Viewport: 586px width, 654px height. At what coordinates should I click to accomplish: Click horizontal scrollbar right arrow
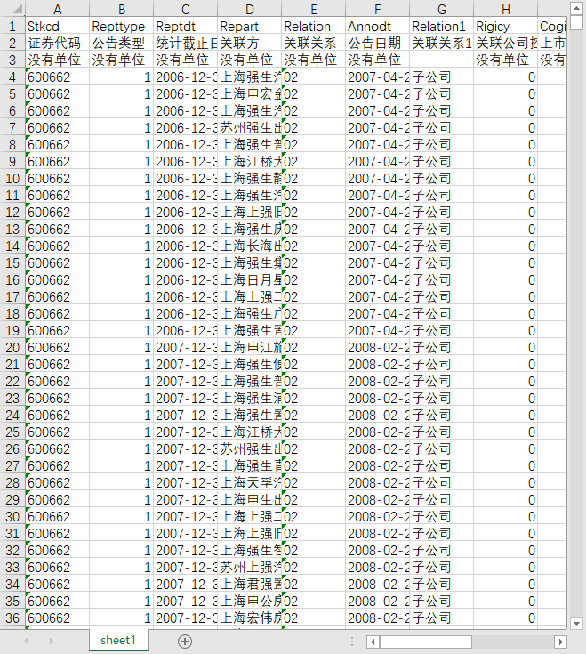coord(560,642)
